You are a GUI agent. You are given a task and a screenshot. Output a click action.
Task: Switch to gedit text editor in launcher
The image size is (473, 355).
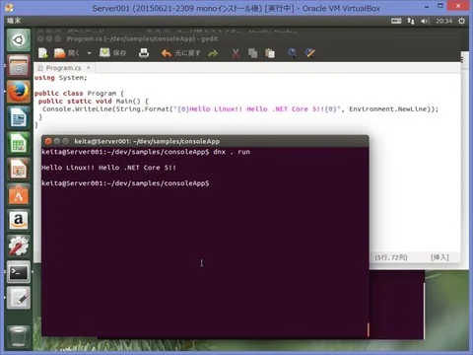[19, 298]
